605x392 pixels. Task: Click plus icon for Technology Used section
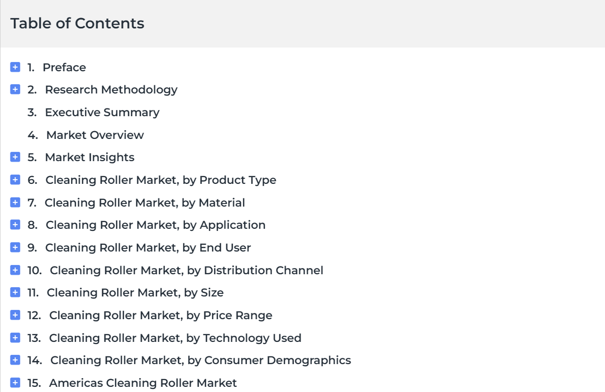[15, 338]
